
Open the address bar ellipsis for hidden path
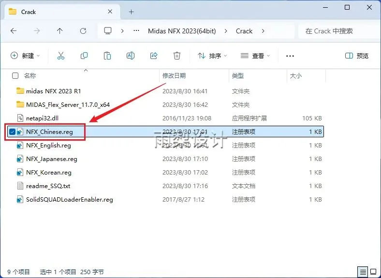pyautogui.click(x=136, y=31)
